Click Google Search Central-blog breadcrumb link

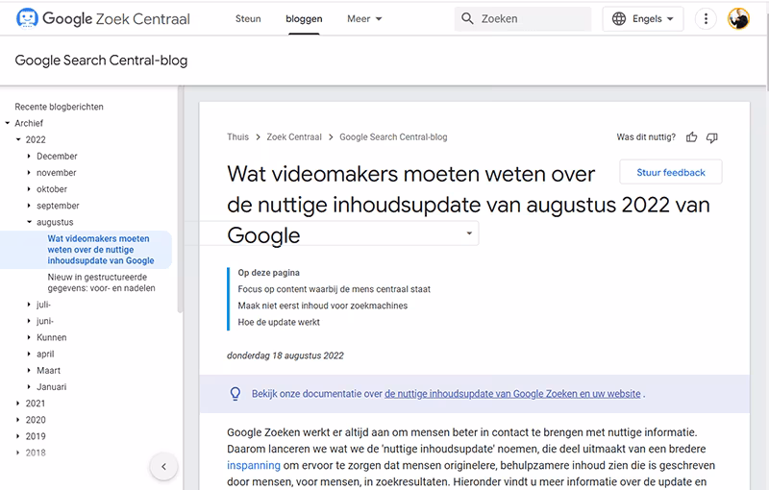pos(393,137)
